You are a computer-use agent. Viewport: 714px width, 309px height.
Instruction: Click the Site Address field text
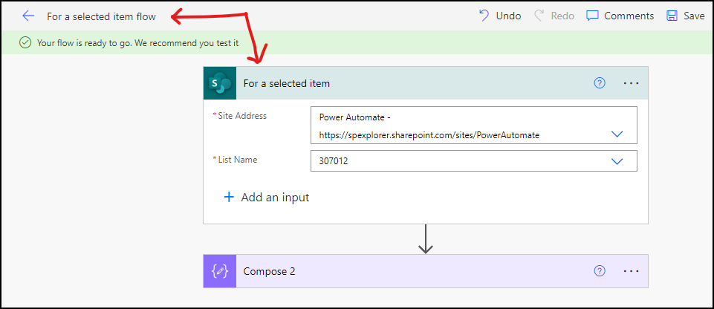473,126
